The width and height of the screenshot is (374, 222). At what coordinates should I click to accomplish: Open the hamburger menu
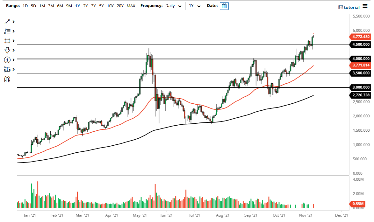[365, 5]
